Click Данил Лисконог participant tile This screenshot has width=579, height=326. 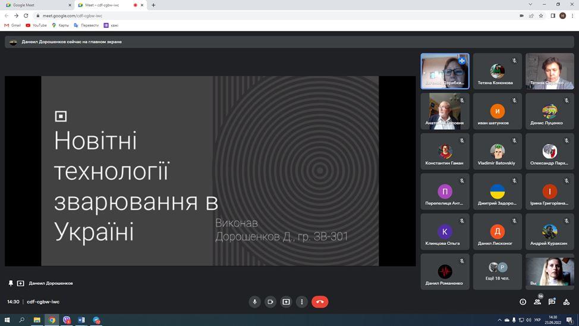(x=498, y=232)
